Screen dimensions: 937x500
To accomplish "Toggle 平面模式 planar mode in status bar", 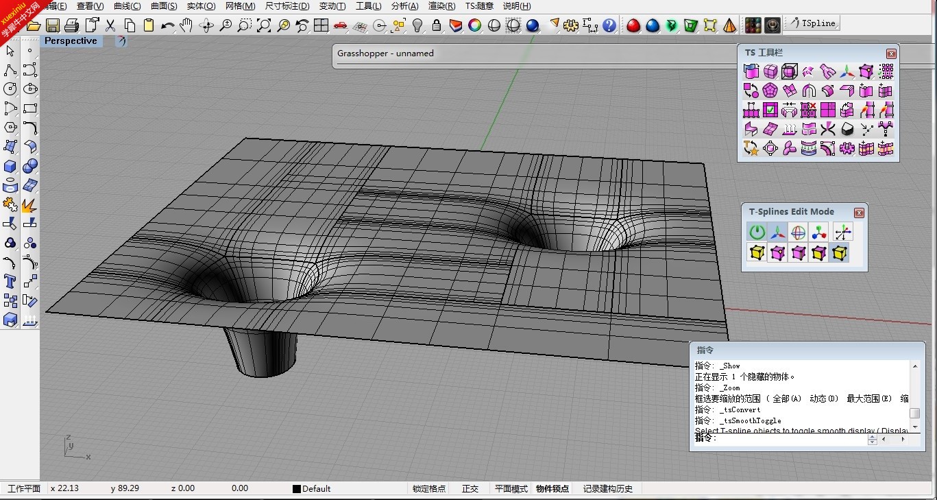I will 511,489.
